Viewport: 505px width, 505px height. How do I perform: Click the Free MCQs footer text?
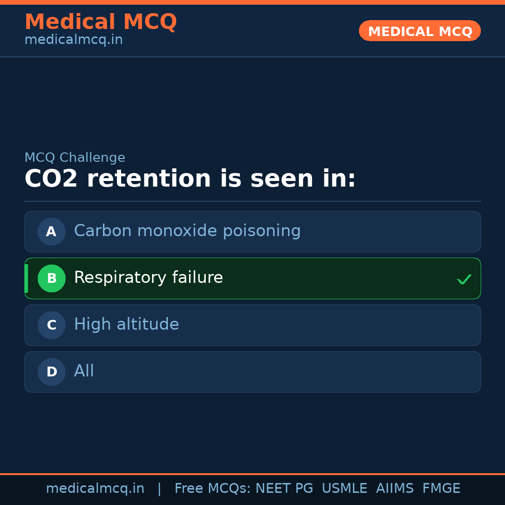212,489
